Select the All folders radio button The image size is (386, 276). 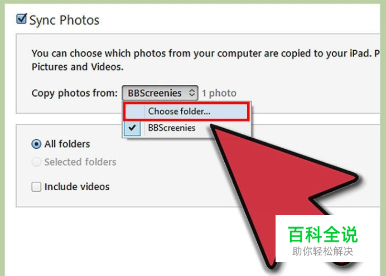point(36,144)
